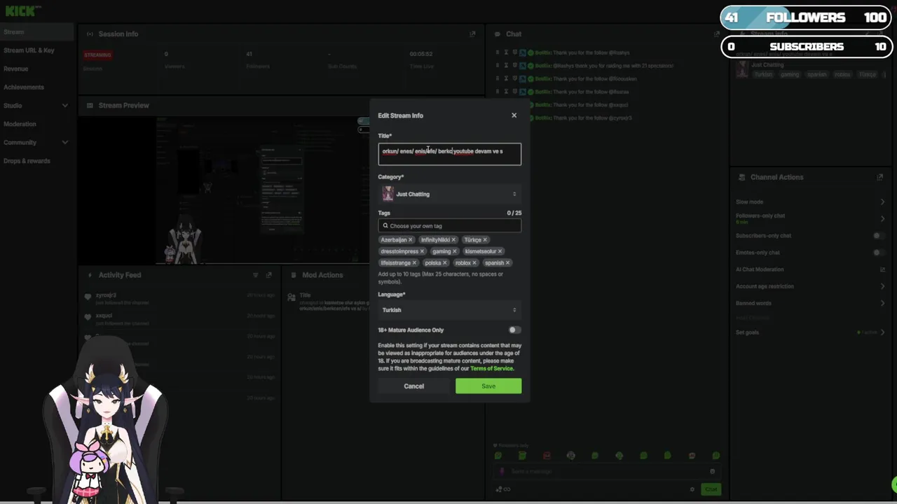Screen dimensions: 897x504
Task: Remove the lifeisstrange tag
Action: coord(414,263)
